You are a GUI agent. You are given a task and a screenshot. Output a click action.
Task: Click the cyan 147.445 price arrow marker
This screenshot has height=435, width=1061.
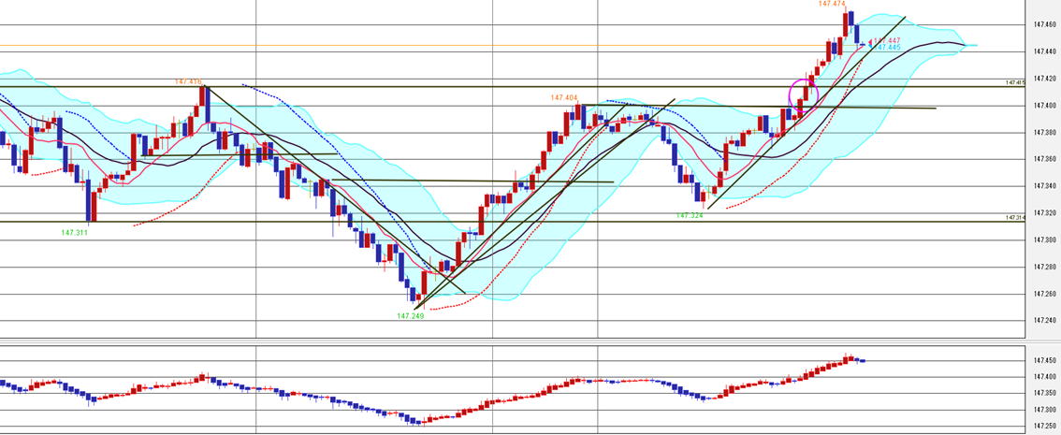887,47
